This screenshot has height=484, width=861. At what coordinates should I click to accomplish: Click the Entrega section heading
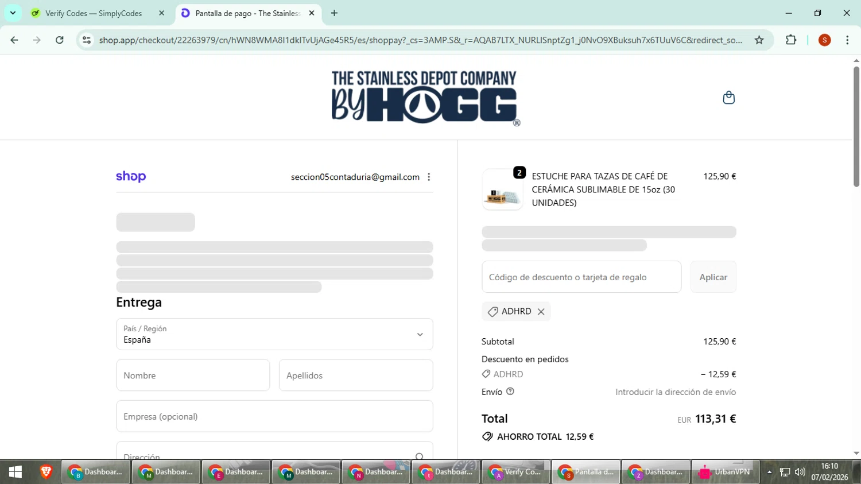tap(139, 303)
